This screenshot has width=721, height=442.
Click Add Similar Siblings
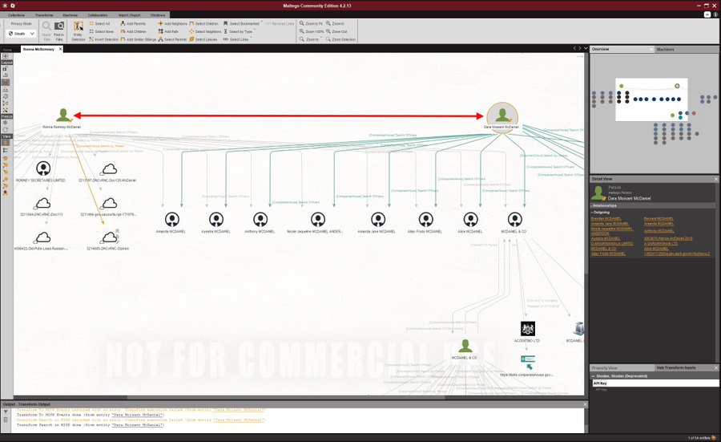click(x=138, y=39)
